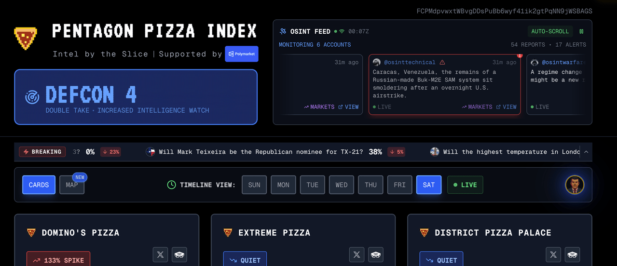Screen dimensions: 617x266
Task: Open @osinttechnical account handle
Action: (x=410, y=62)
